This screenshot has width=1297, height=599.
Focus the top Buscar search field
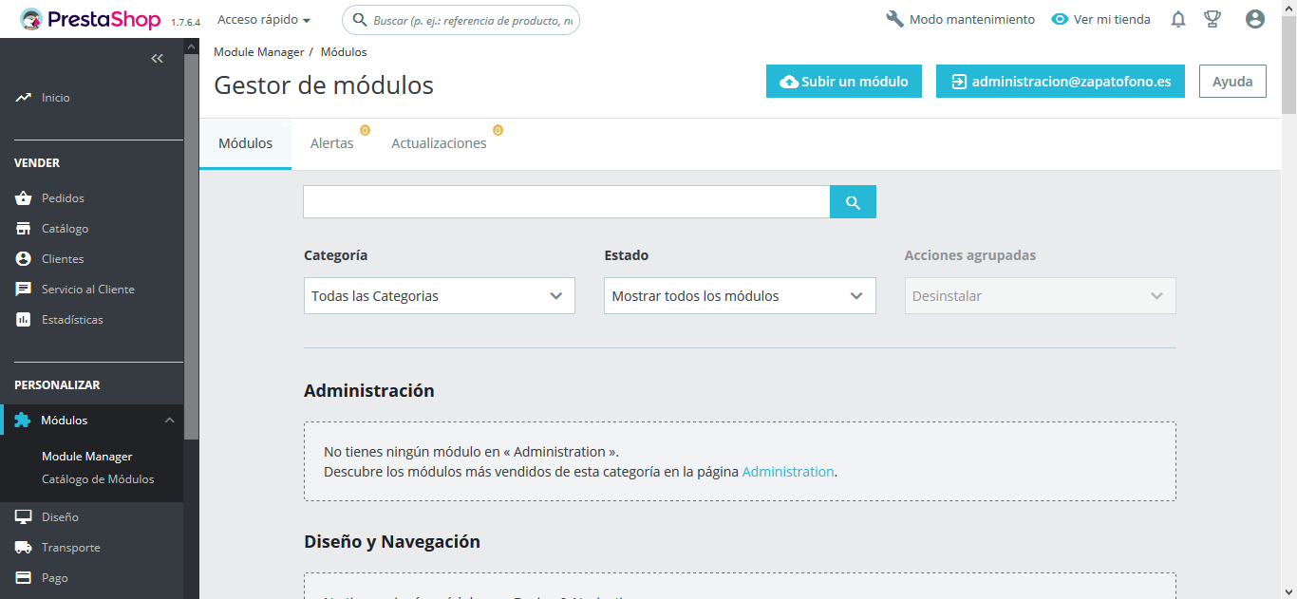coord(461,20)
